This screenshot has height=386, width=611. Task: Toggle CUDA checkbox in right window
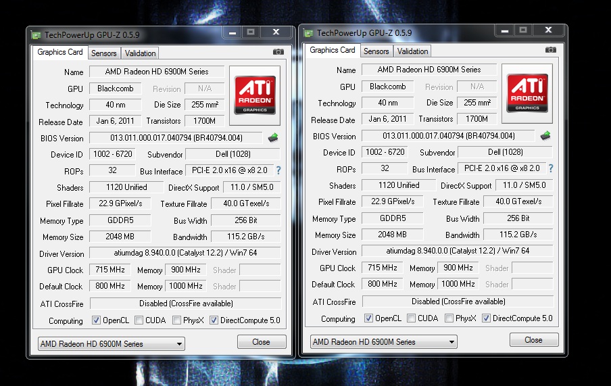[411, 318]
